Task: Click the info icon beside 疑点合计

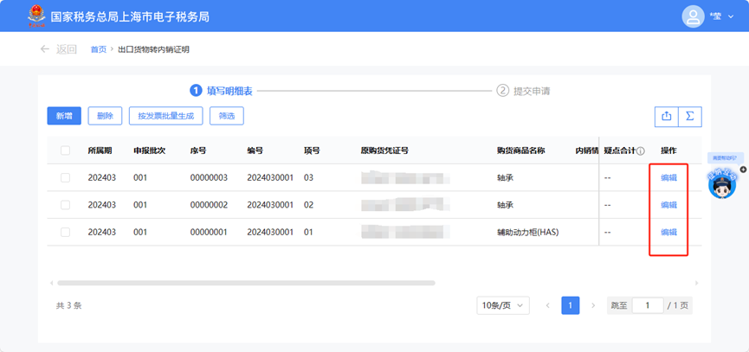Action: coord(641,150)
